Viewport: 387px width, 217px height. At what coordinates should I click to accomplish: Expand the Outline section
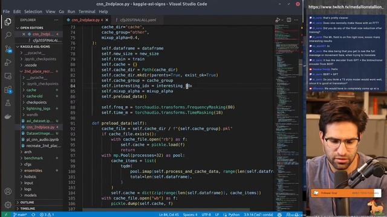point(27,203)
